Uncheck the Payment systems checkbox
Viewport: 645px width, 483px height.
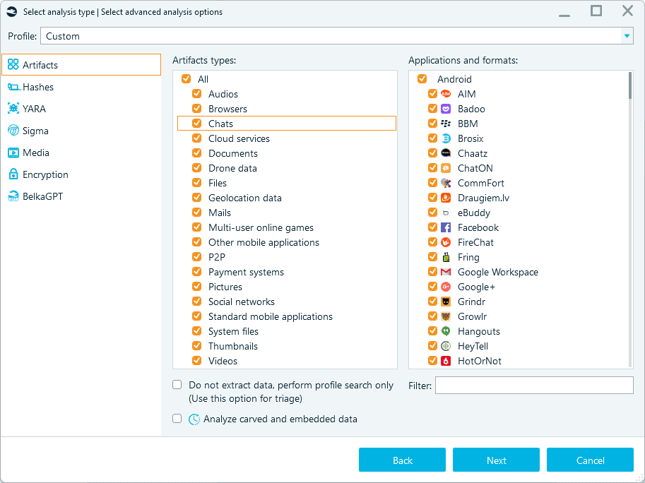click(x=197, y=272)
